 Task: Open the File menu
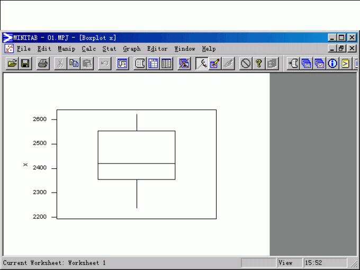coord(23,49)
